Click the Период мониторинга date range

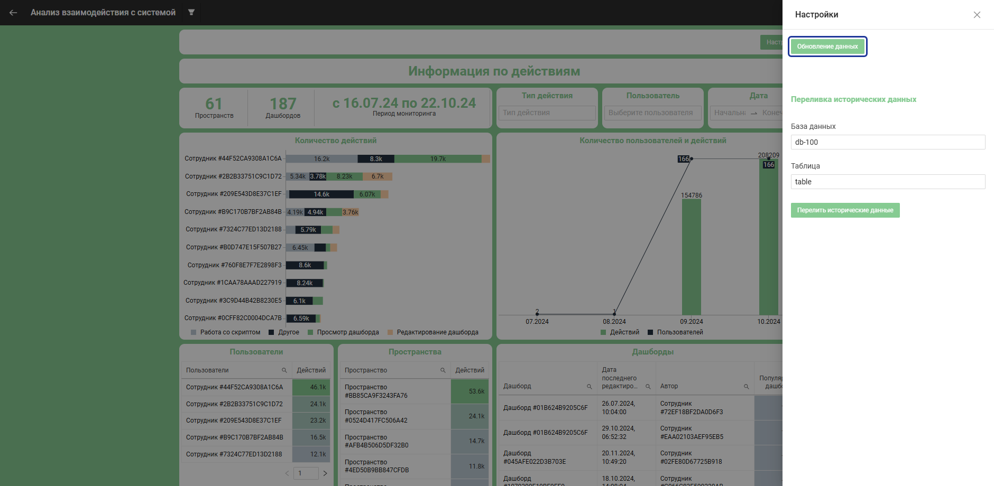tap(404, 106)
